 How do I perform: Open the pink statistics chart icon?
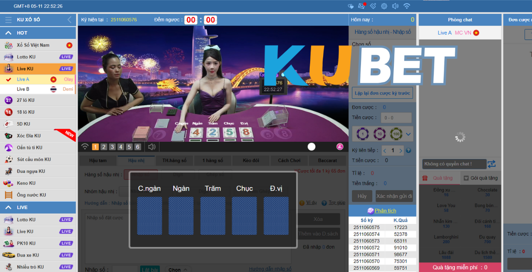click(x=340, y=147)
